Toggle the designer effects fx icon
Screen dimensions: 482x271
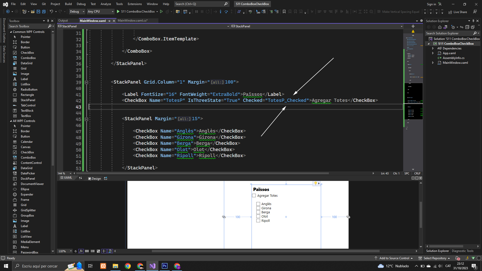pyautogui.click(x=81, y=251)
